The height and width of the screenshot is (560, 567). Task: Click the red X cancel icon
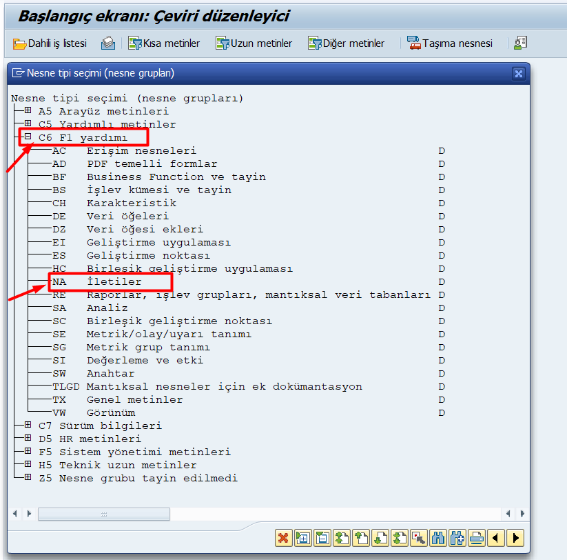point(284,539)
